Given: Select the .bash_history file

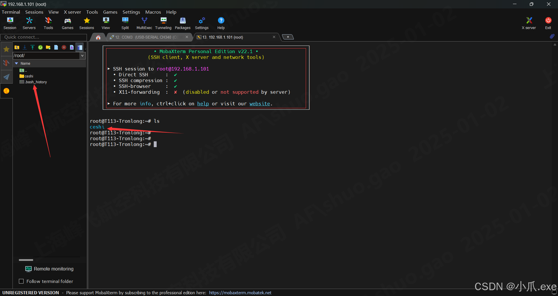Looking at the screenshot, I should coord(33,82).
